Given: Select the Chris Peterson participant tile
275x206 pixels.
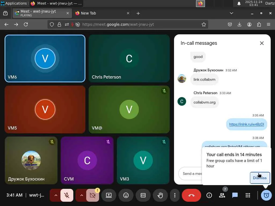Looking at the screenshot, I should coord(129,58).
